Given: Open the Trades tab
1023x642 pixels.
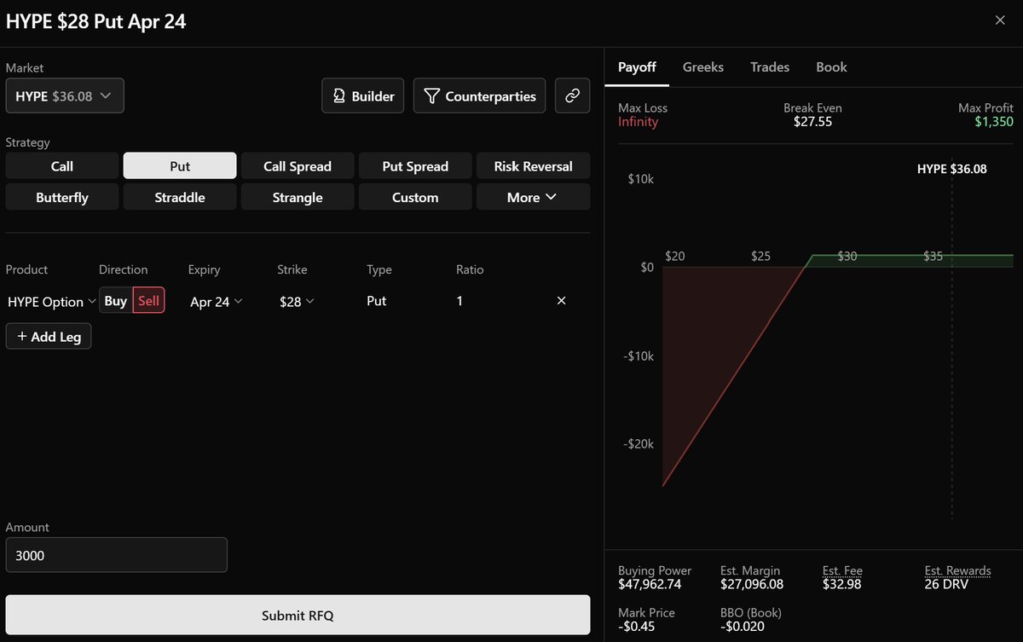Looking at the screenshot, I should [770, 67].
